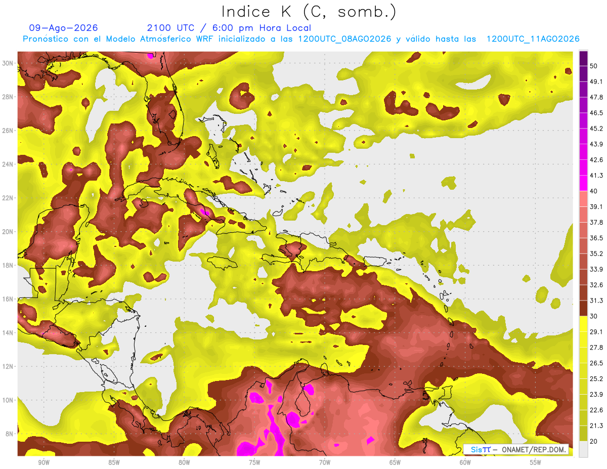Click the latitude axis label "22N"
The image size is (607, 469).
9,198
